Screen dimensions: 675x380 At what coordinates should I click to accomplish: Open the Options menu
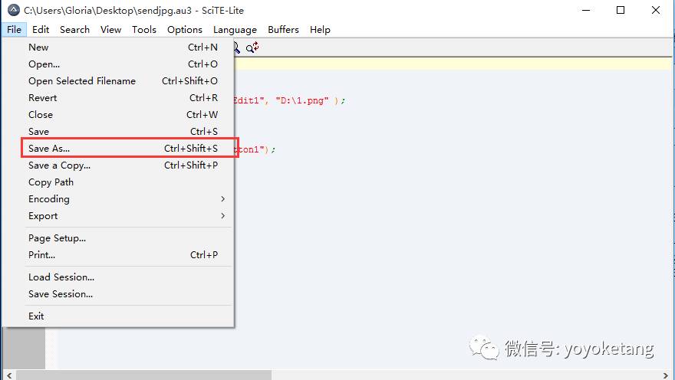185,30
